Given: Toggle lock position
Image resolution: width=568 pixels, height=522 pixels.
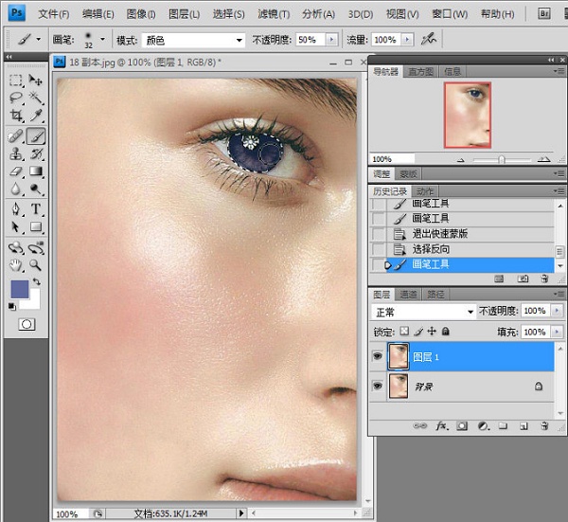Looking at the screenshot, I should pos(432,331).
